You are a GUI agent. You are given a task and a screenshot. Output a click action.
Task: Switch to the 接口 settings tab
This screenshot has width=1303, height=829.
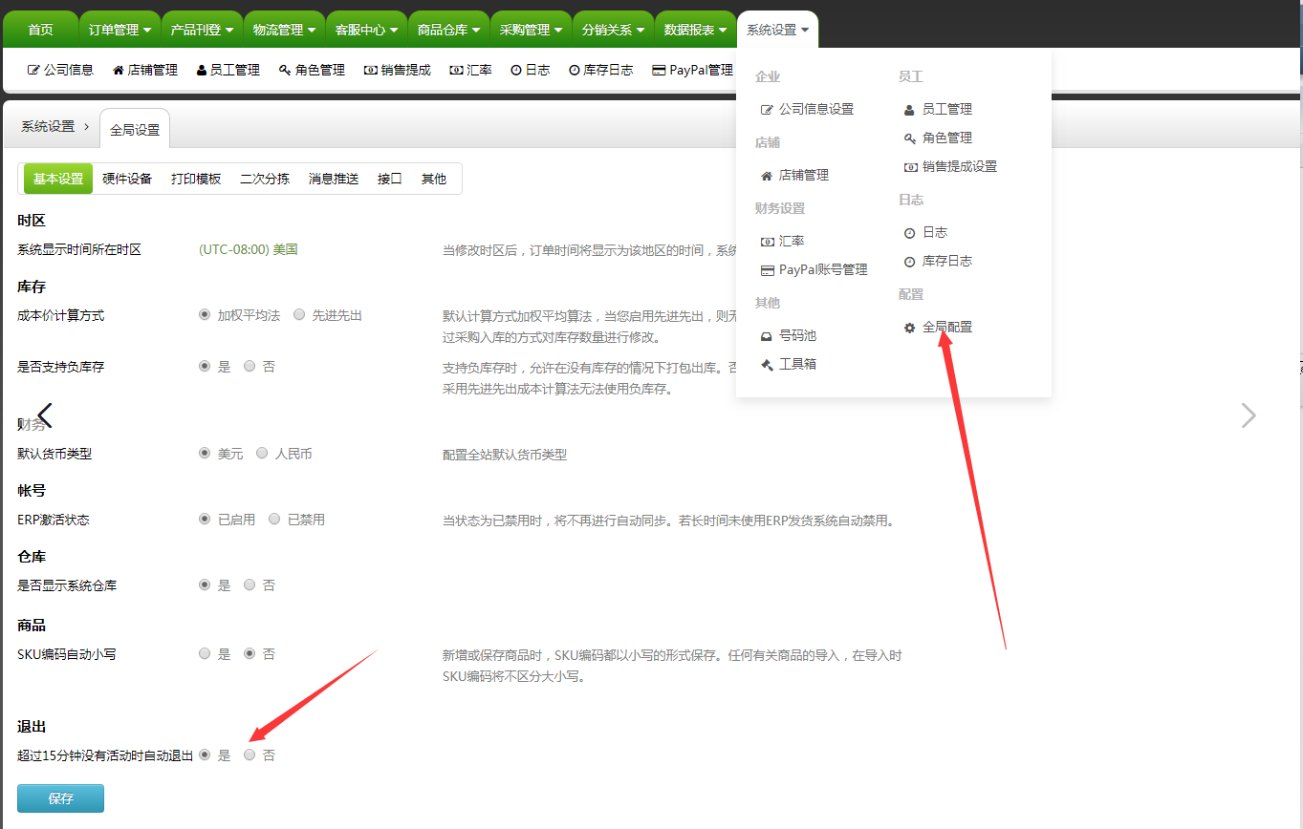390,179
